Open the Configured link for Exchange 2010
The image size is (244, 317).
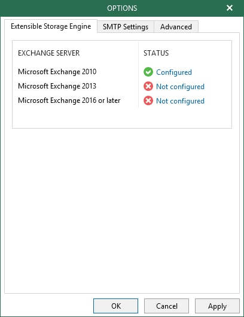[174, 72]
